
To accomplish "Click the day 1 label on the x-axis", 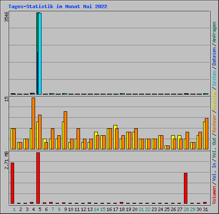I will 14,209.
